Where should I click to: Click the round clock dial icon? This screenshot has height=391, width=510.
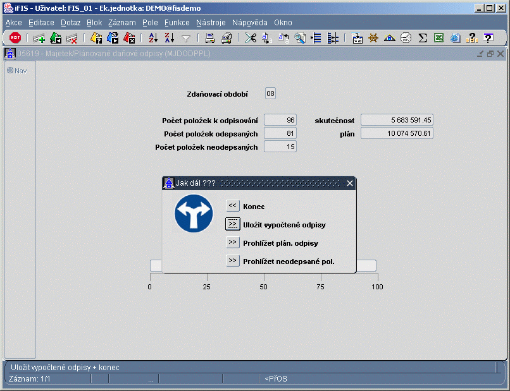(x=406, y=39)
